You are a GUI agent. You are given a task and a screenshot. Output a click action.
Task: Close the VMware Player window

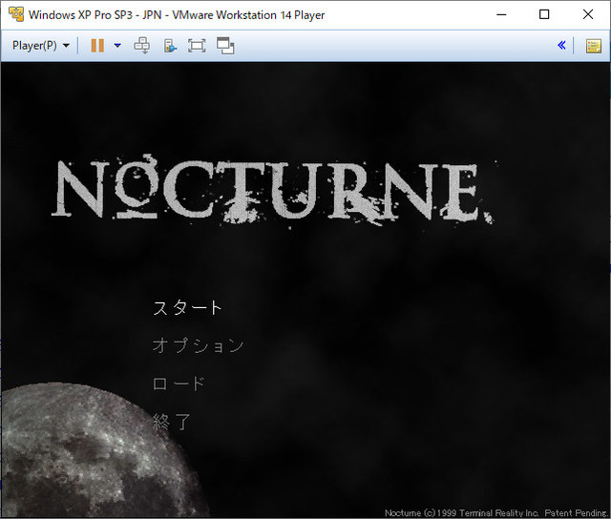click(x=588, y=14)
